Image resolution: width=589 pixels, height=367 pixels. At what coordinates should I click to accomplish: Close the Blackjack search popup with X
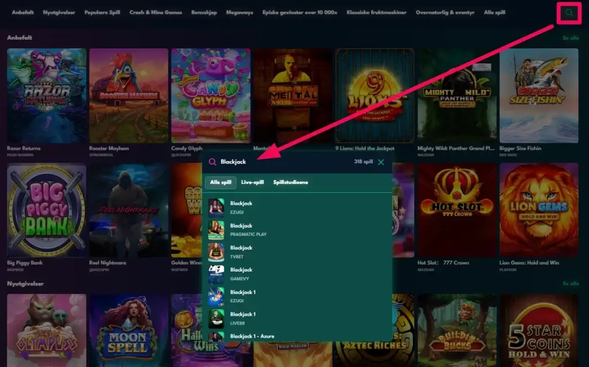381,162
